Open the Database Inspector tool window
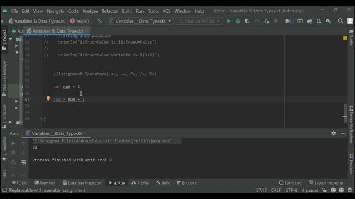355x199 pixels. tap(82, 183)
